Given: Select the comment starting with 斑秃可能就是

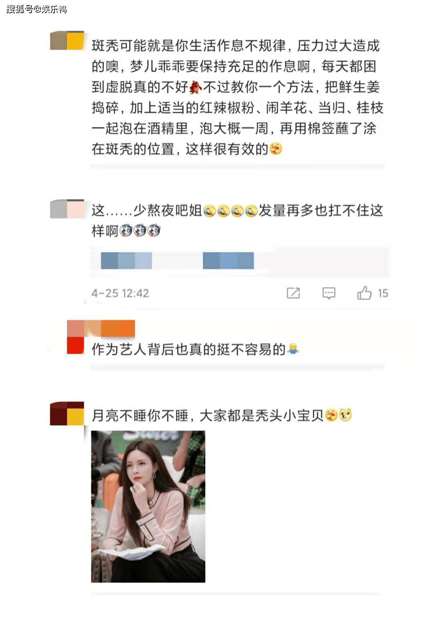Looking at the screenshot, I should coord(237,97).
